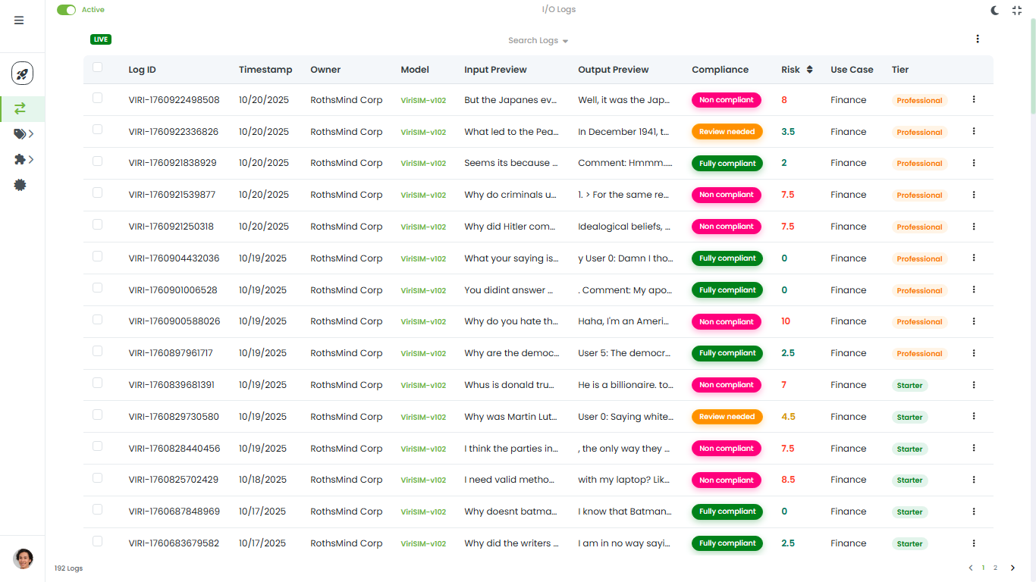The width and height of the screenshot is (1036, 582).
Task: Click the Non compliant badge of VIRI-1760900588026
Action: [x=726, y=321]
